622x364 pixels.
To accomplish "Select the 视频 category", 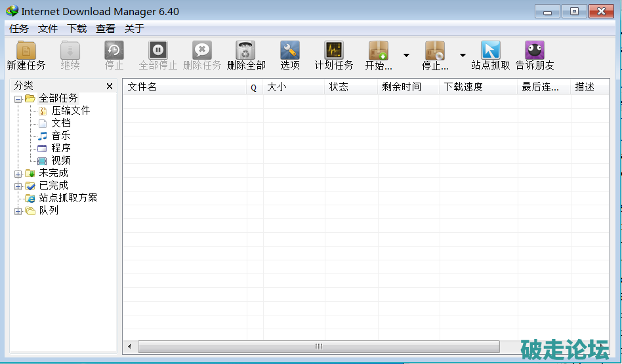I will click(x=61, y=160).
